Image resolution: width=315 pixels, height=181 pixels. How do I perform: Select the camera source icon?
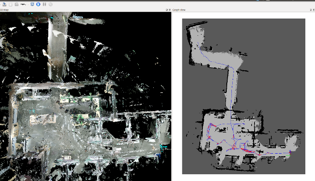[x=23, y=4]
